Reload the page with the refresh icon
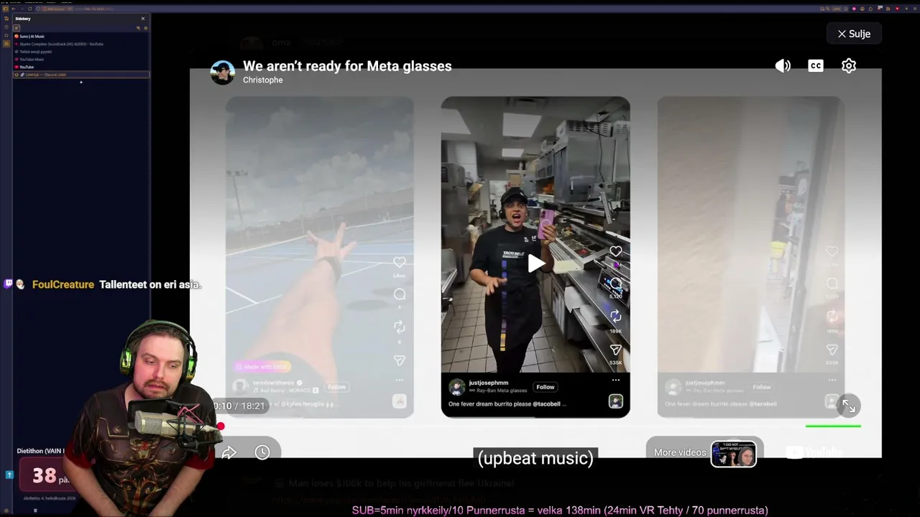Image resolution: width=920 pixels, height=517 pixels. point(29,9)
